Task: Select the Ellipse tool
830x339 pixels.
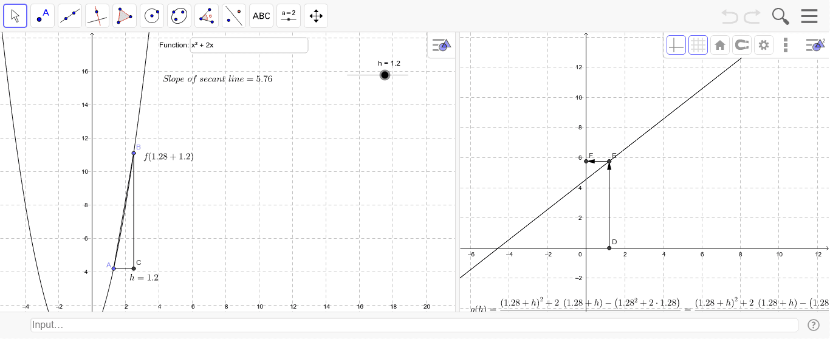Action: tap(179, 16)
